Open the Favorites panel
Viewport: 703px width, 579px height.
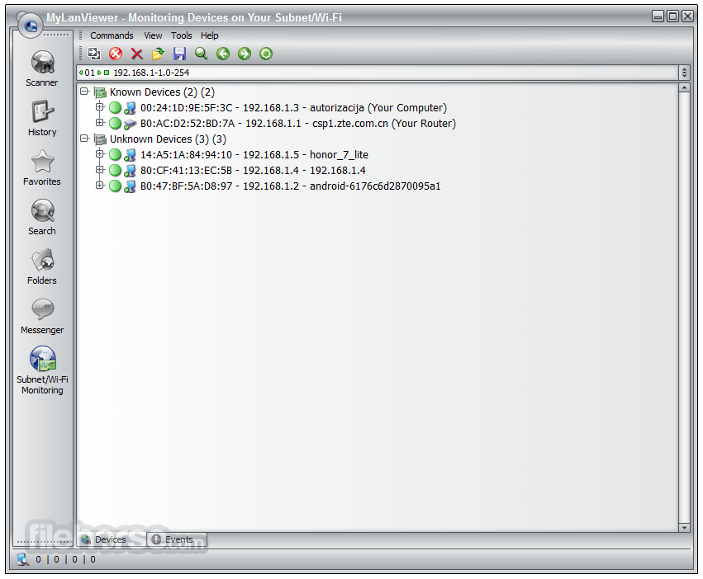coord(42,168)
